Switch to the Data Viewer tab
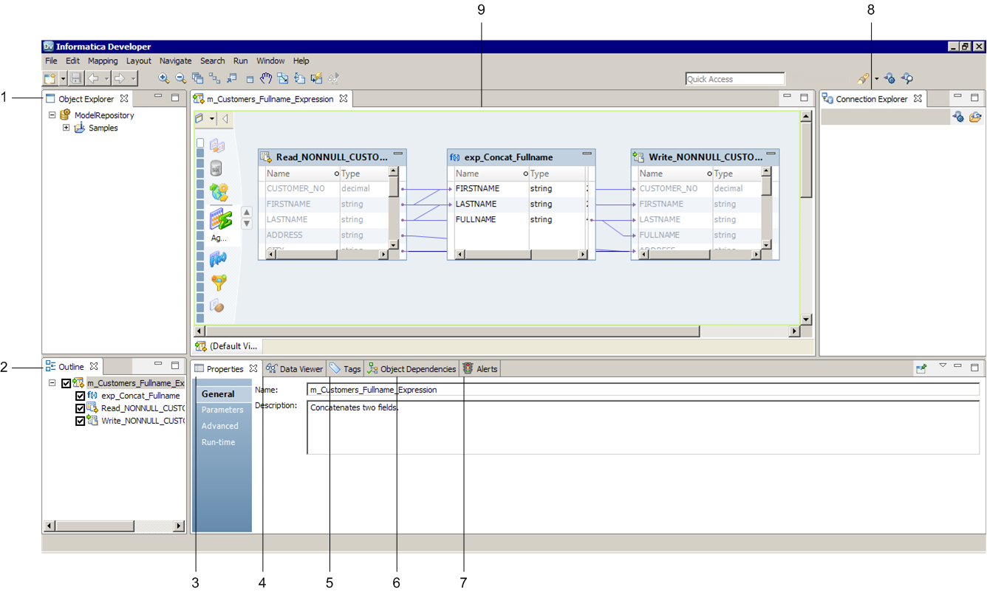This screenshot has height=592, width=987. (295, 369)
